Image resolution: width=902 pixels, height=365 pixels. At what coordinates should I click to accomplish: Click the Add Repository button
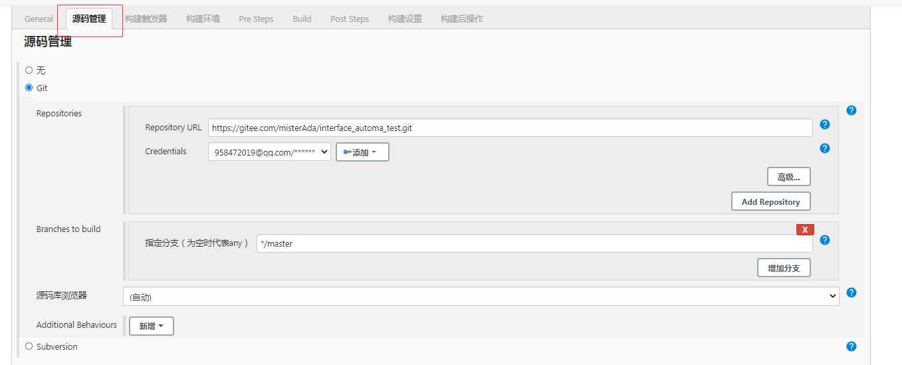770,201
